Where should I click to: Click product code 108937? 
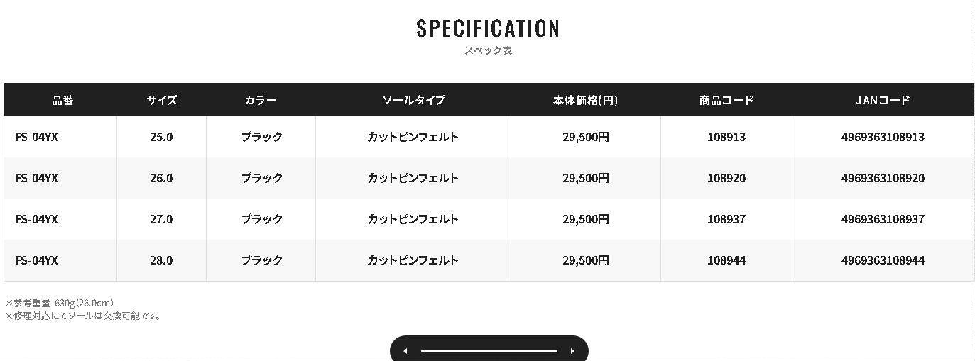click(726, 219)
